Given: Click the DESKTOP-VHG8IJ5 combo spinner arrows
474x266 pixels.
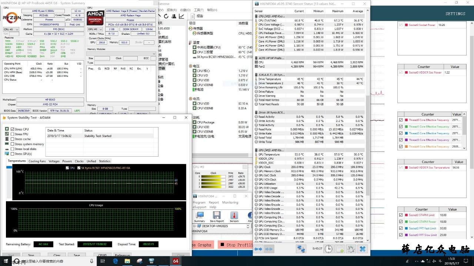Looking at the screenshot, I should pyautogui.click(x=248, y=226).
